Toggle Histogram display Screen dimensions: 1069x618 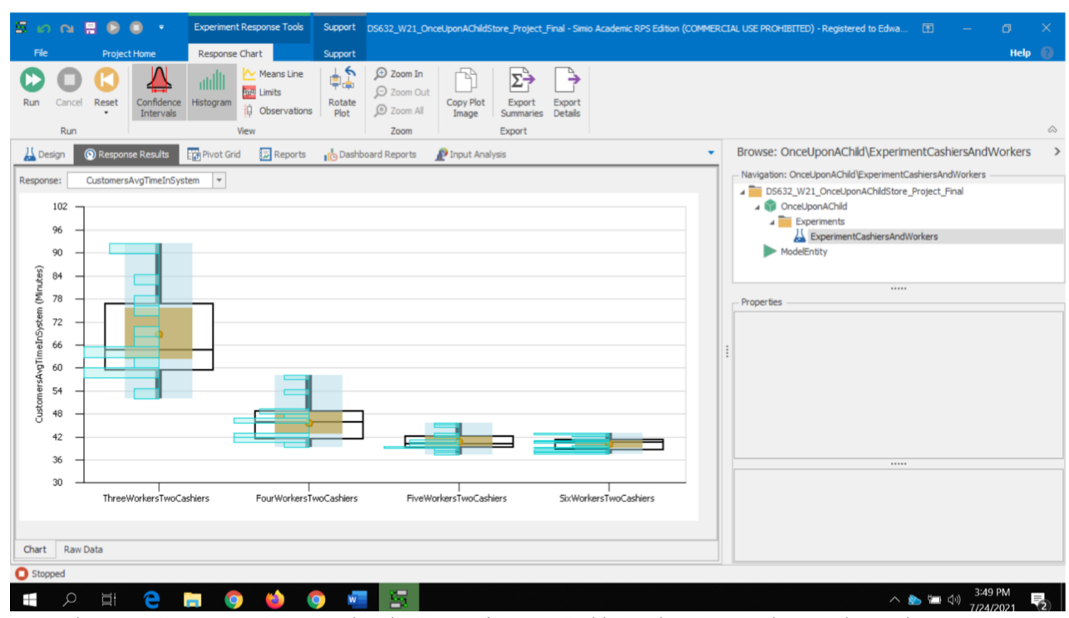tap(212, 92)
